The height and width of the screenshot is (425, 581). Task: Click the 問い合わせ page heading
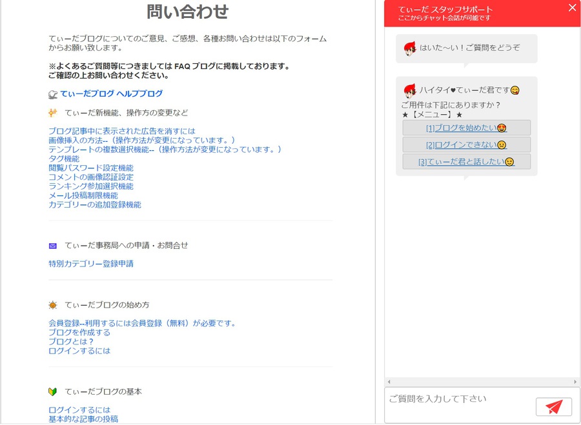pos(187,12)
